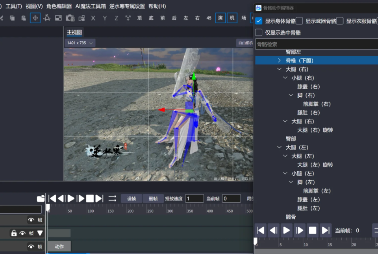The image size is (378, 254).
Task: Stop playback in skeleton action editor
Action: [x=313, y=230]
